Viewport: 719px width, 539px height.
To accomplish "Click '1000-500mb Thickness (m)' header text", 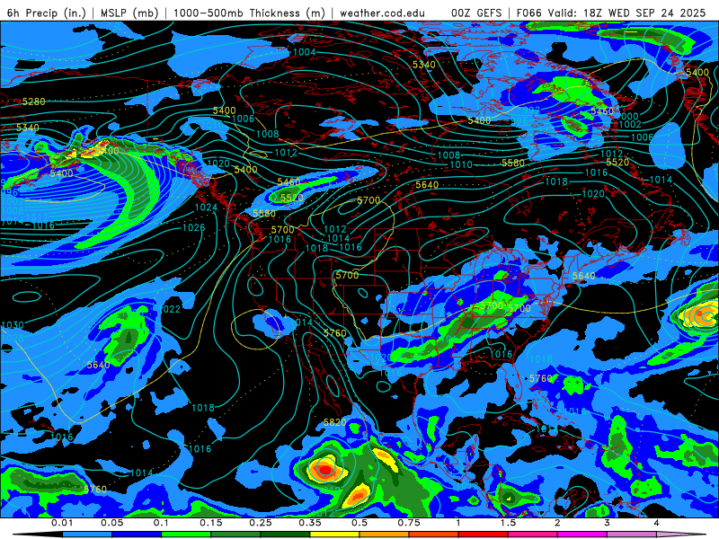I will (249, 13).
